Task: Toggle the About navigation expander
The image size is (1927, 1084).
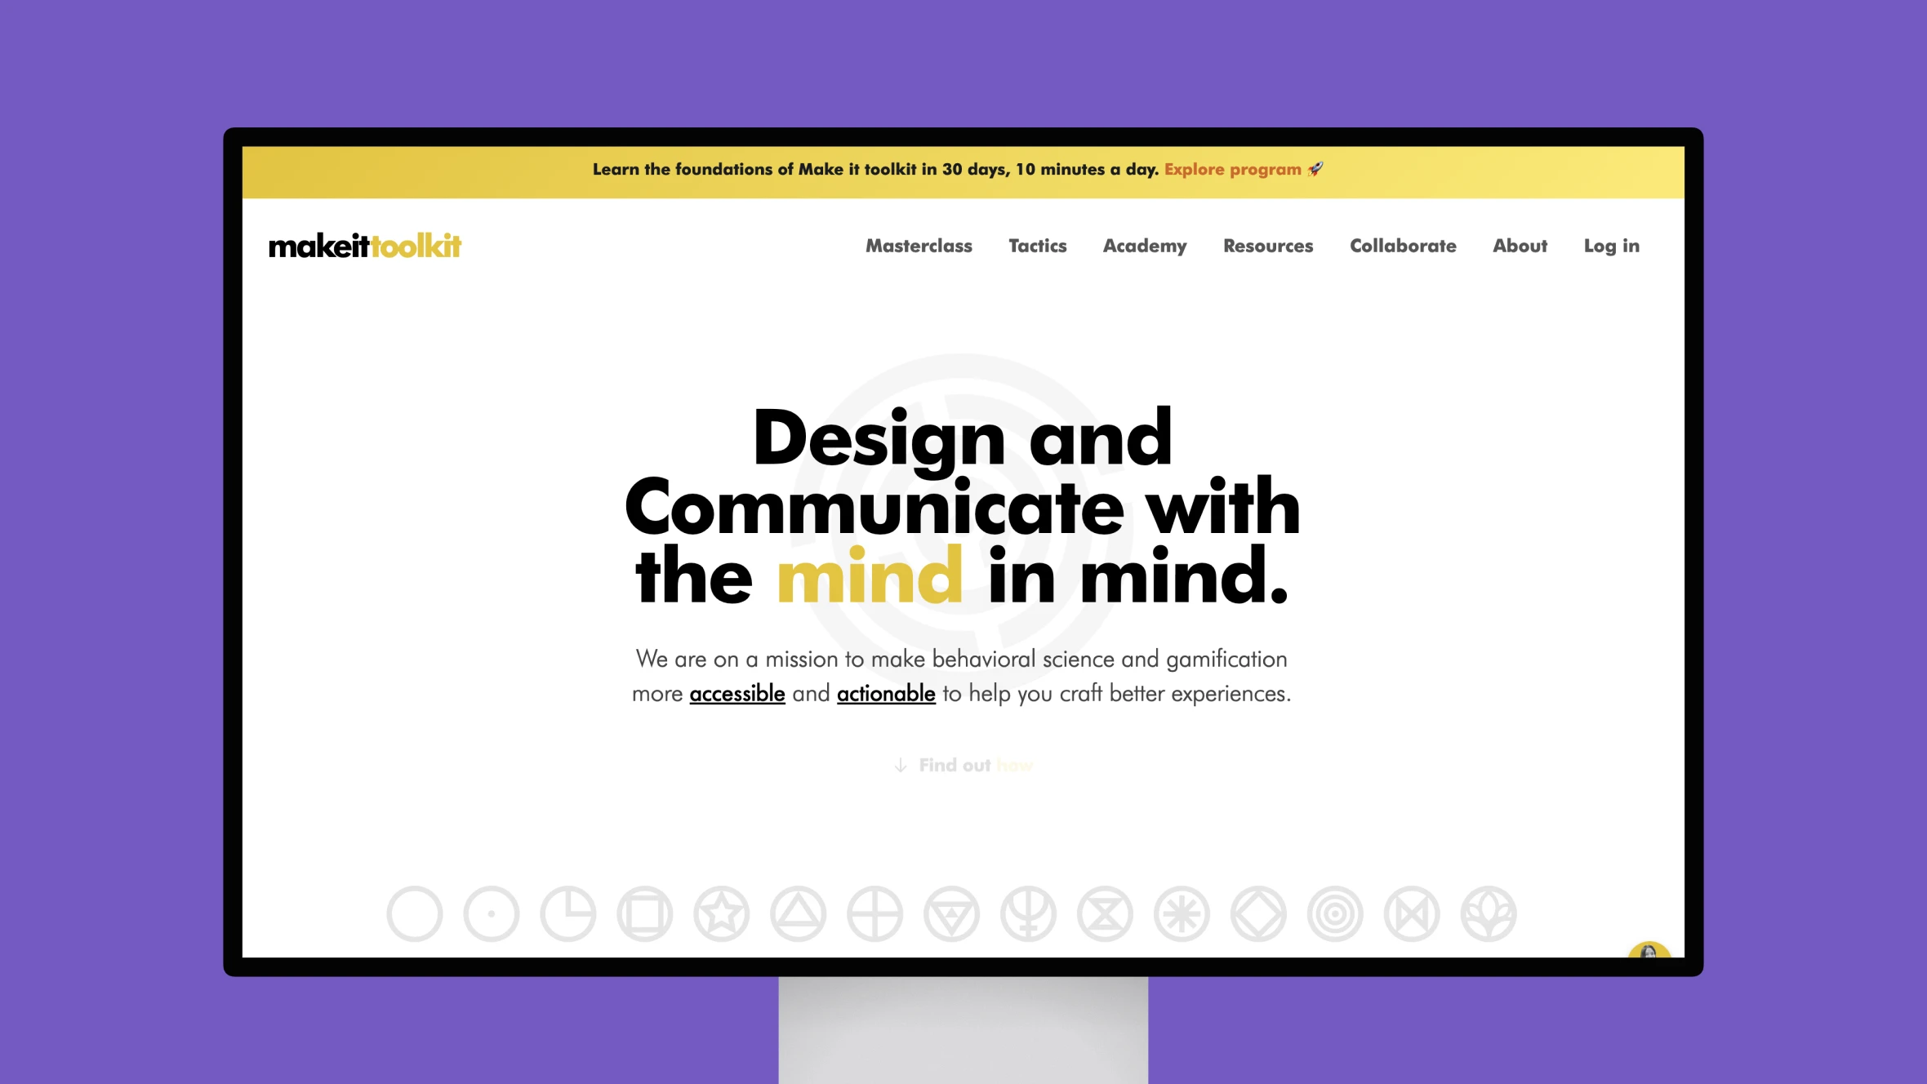Action: [1520, 245]
